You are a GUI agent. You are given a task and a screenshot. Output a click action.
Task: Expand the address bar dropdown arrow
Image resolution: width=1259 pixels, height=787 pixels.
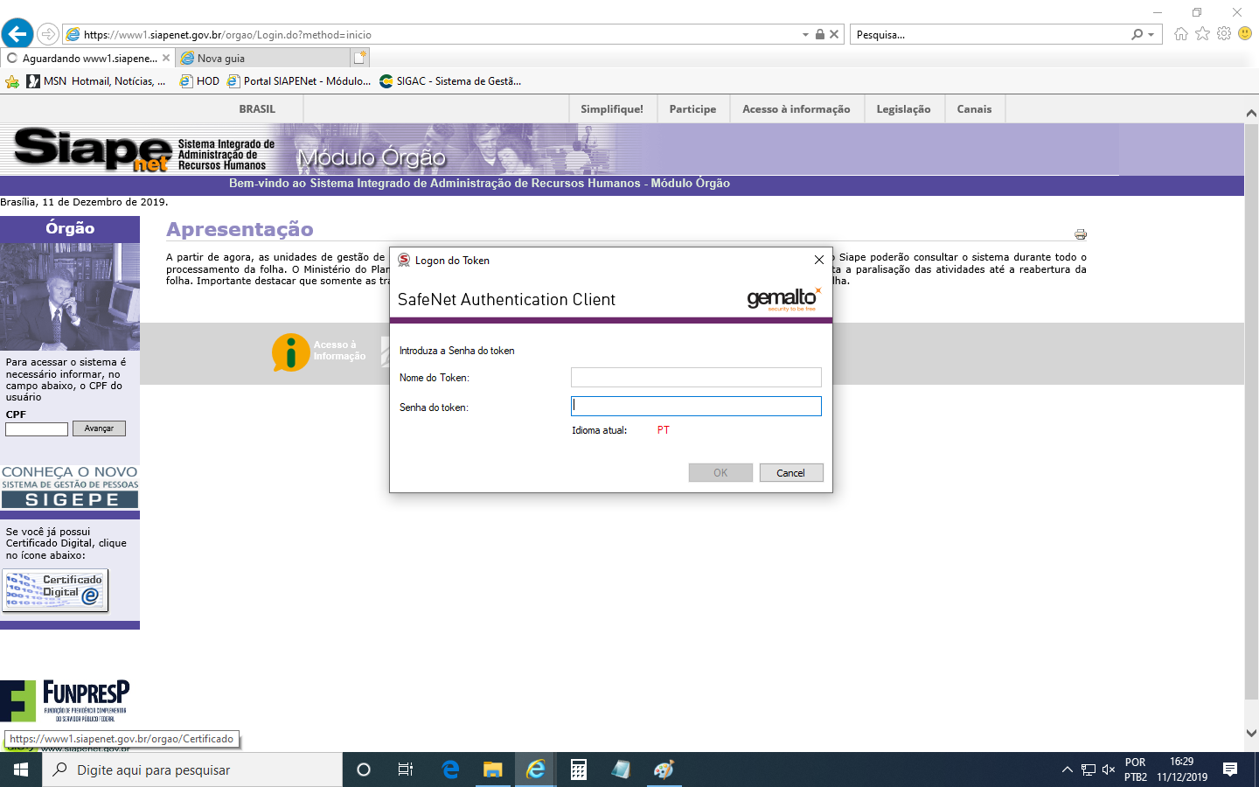(805, 35)
